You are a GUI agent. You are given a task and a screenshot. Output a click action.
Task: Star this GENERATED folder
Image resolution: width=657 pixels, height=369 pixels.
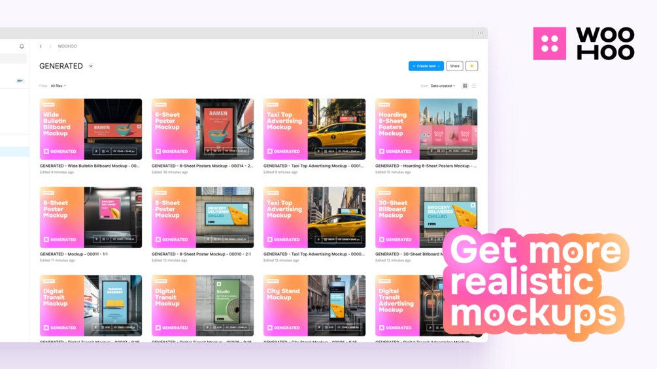472,66
